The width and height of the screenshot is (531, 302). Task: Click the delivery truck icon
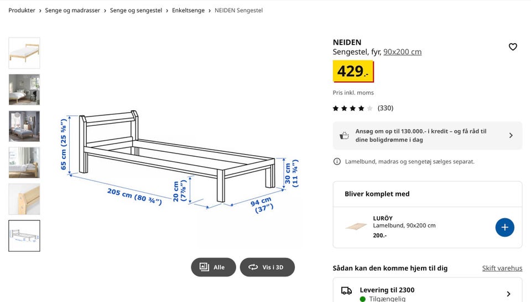(347, 290)
